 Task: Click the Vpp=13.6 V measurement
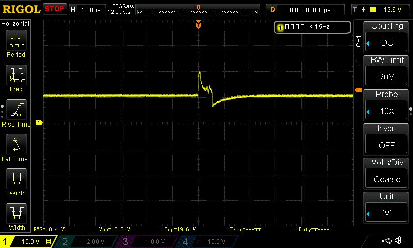point(115,229)
